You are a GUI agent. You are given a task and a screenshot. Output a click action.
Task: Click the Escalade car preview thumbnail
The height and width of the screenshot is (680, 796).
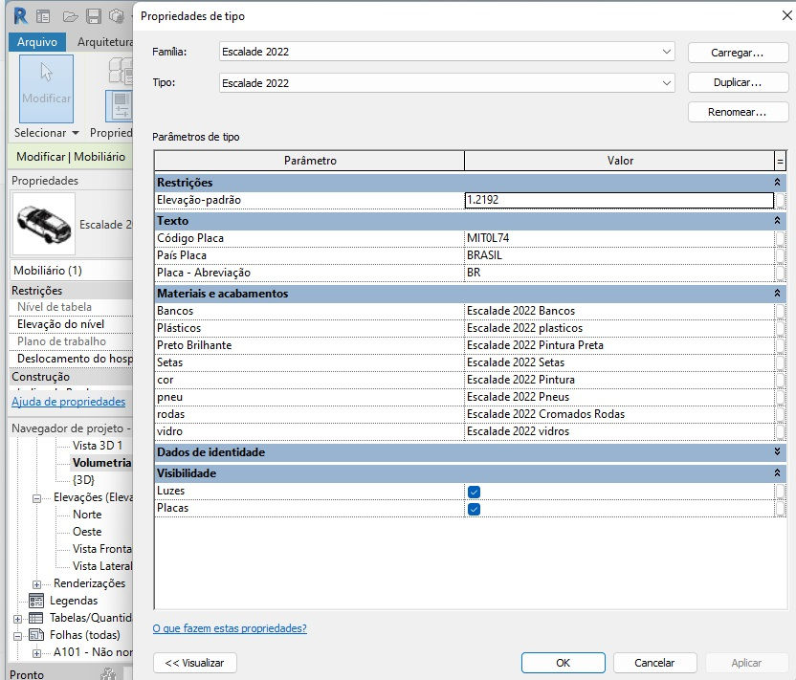point(44,223)
